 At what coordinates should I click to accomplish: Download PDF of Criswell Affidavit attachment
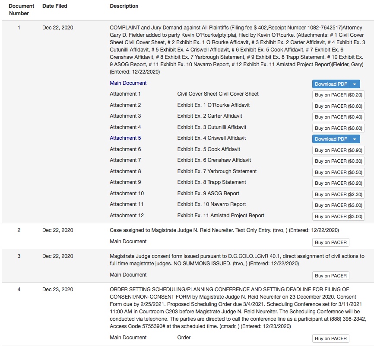tap(331, 139)
